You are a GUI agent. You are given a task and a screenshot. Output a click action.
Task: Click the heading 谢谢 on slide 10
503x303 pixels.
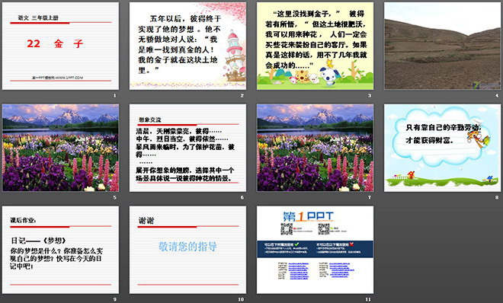146,220
